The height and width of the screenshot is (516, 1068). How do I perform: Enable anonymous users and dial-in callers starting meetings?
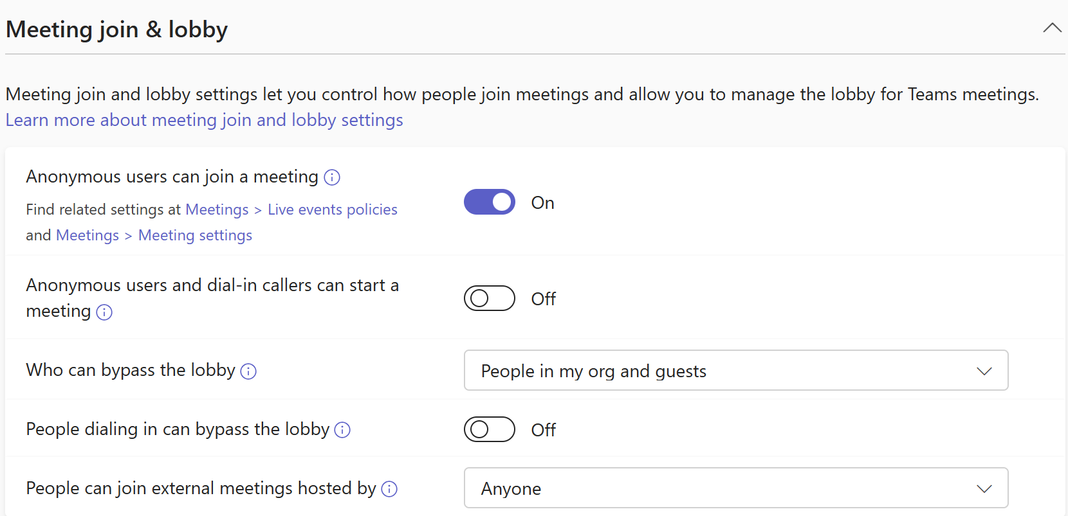pos(489,298)
